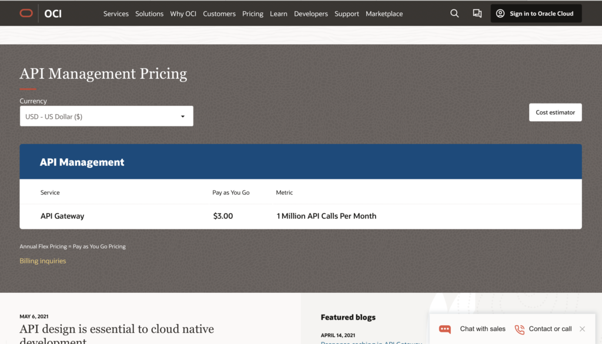Click the chat bubbles icon in header
602x344 pixels.
(x=477, y=14)
